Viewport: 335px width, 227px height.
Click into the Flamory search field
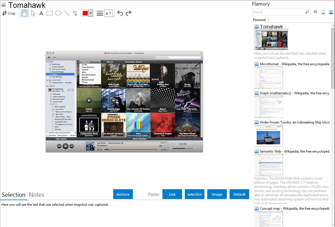pos(278,12)
